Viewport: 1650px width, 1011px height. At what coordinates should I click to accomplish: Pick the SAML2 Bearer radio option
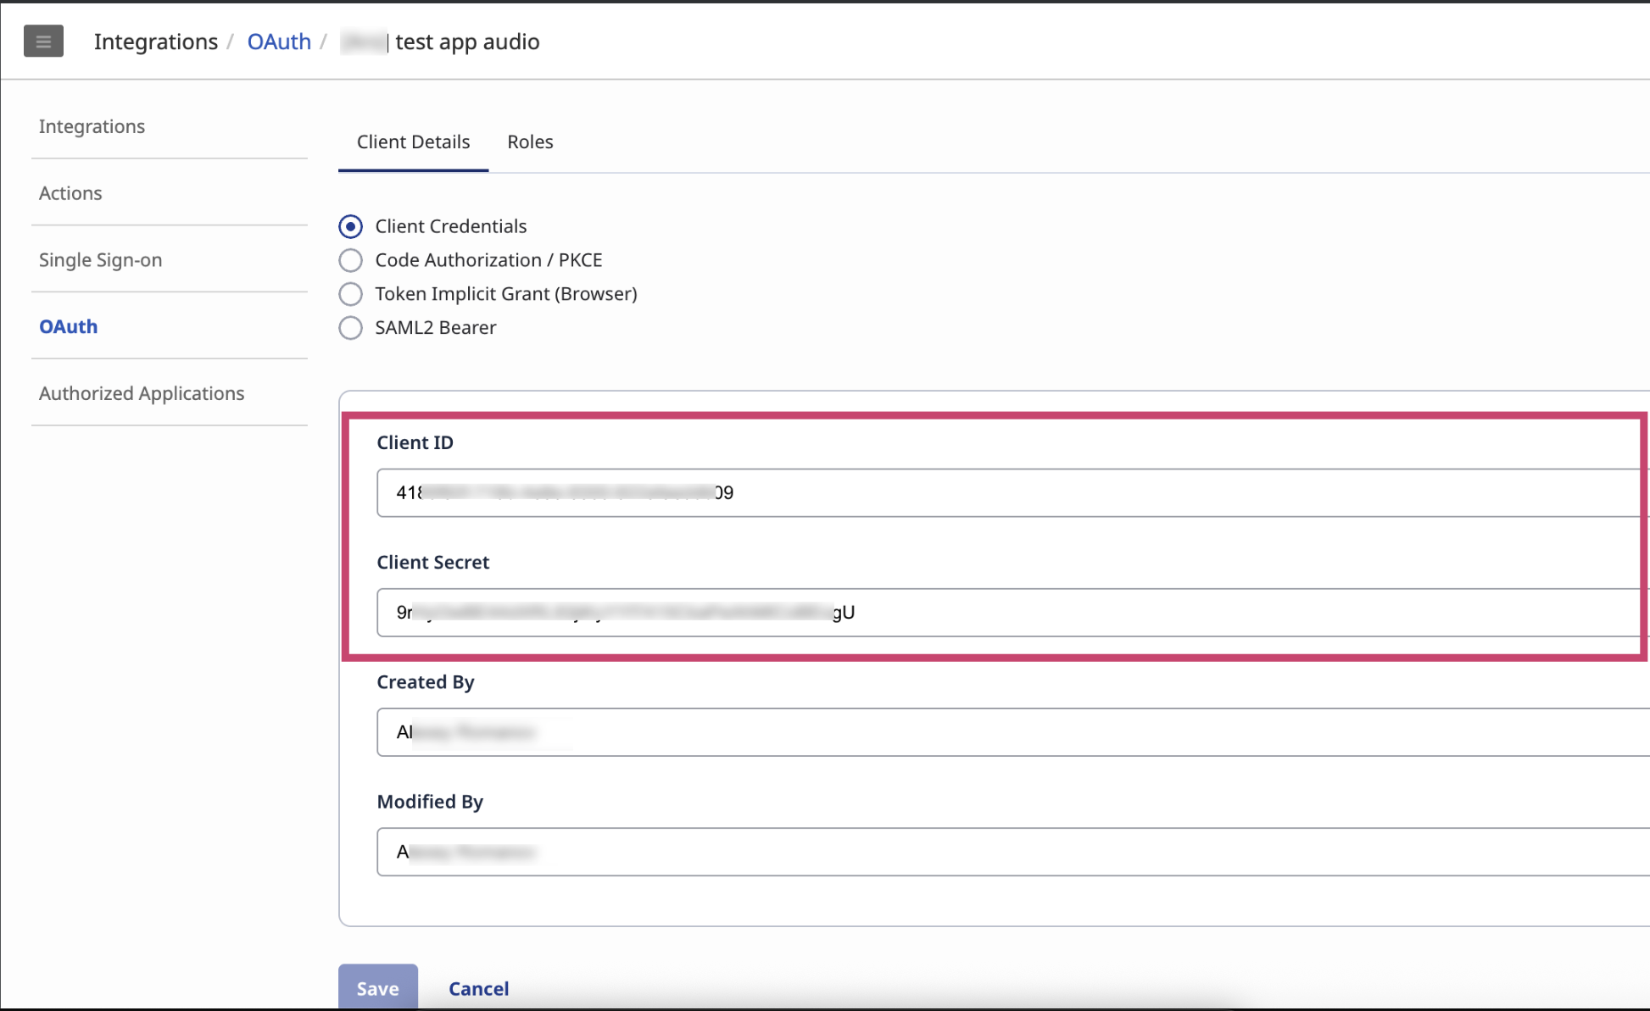350,328
